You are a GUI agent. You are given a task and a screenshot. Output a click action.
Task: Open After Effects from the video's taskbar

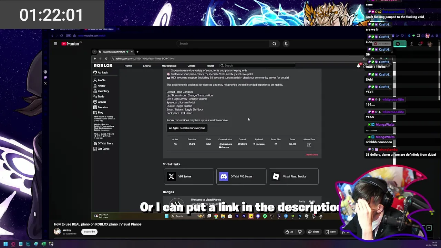(244, 216)
